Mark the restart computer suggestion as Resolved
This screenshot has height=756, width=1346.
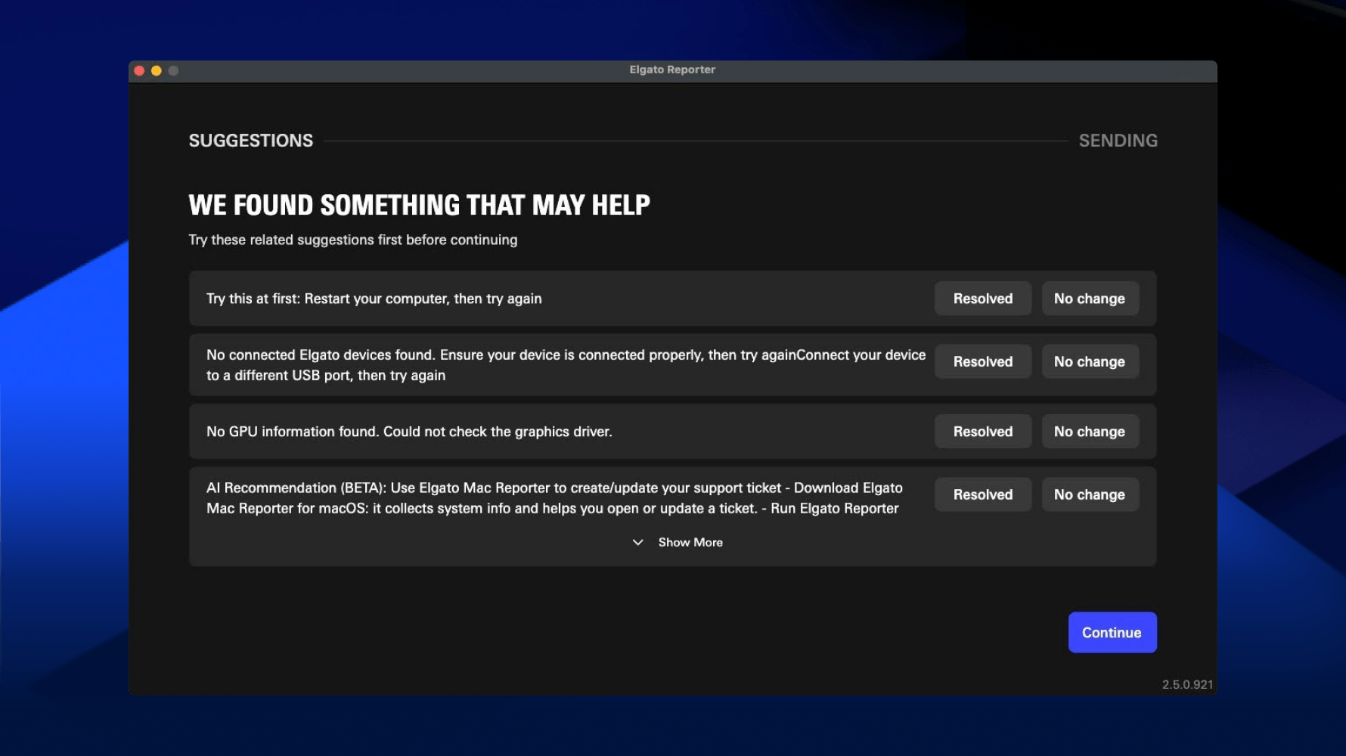[x=982, y=299]
